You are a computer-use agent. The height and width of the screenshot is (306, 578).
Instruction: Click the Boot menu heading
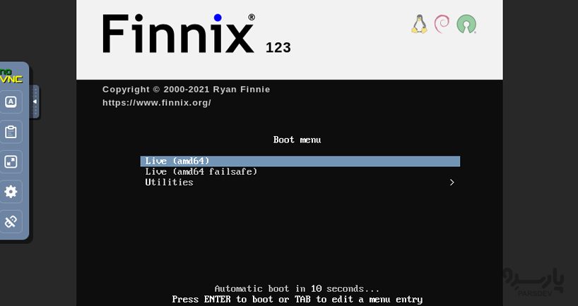pos(297,140)
